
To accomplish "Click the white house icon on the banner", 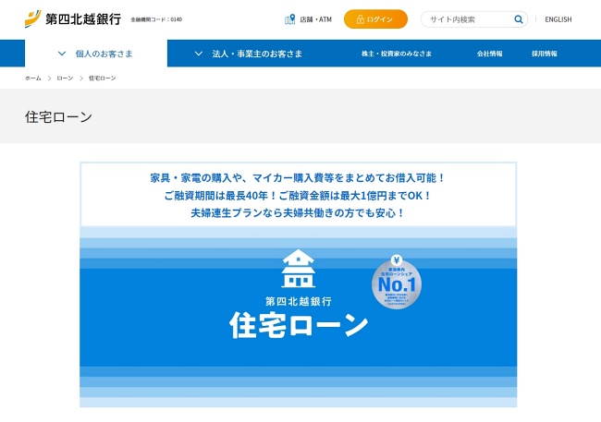I will coord(299,269).
